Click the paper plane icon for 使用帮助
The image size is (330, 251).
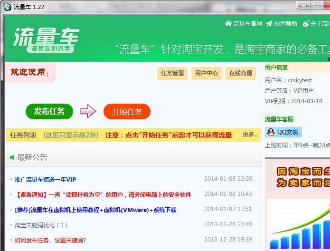pos(269,24)
